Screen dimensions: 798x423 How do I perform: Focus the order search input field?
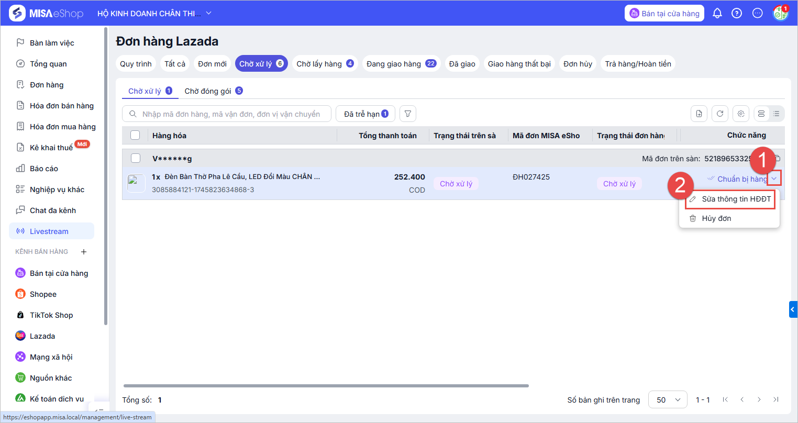(227, 114)
